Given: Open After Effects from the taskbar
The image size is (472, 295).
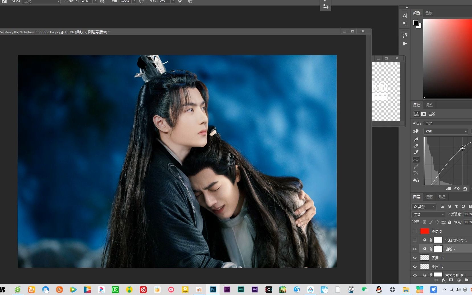Looking at the screenshot, I should 255,289.
